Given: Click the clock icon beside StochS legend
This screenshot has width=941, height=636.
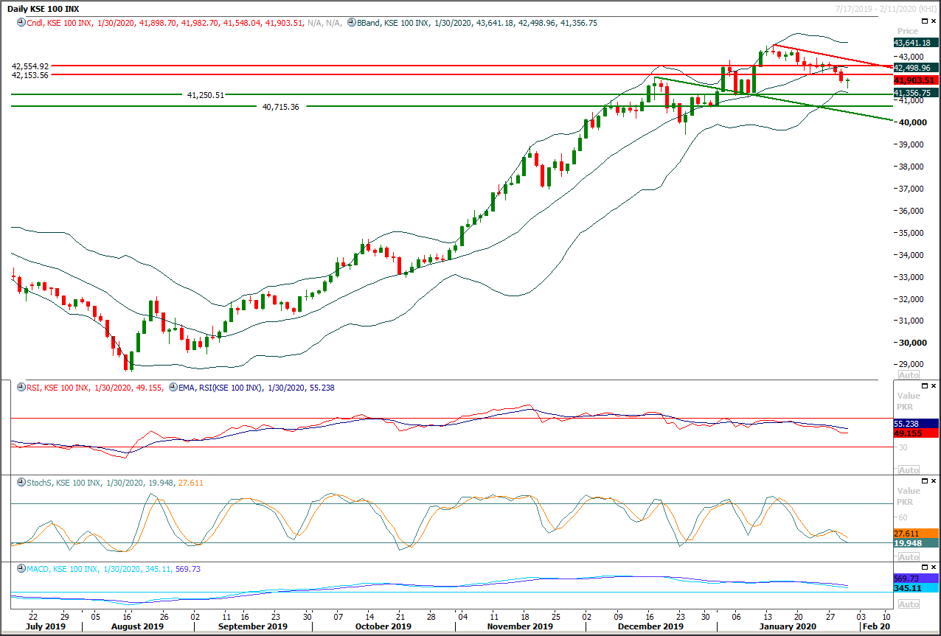Looking at the screenshot, I should pyautogui.click(x=20, y=483).
